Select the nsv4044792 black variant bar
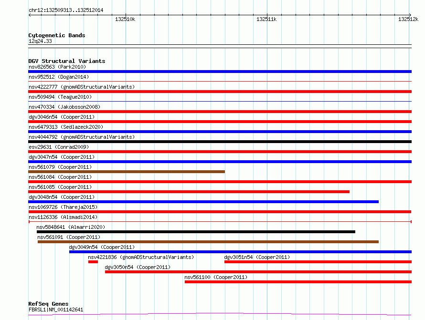The width and height of the screenshot is (425, 320). (x=220, y=142)
